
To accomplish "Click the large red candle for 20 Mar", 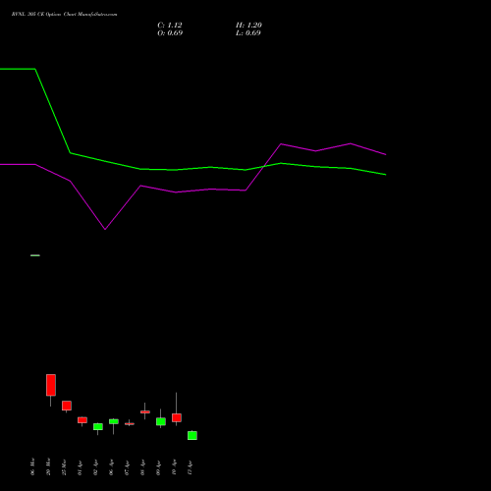I will click(x=51, y=385).
